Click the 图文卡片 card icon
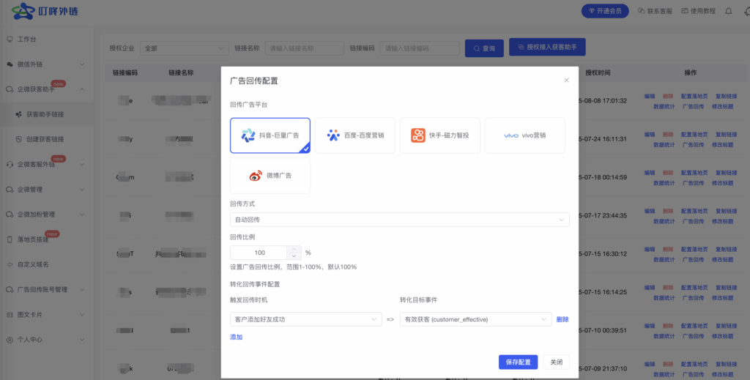The width and height of the screenshot is (750, 380). pos(10,315)
